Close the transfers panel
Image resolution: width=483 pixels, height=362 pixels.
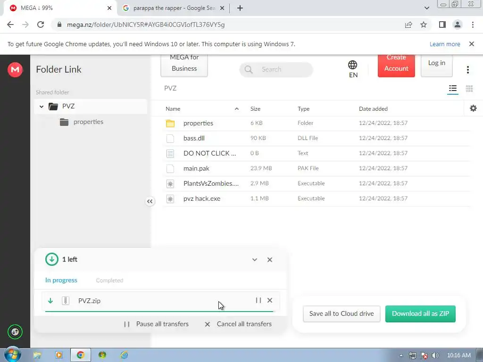pyautogui.click(x=269, y=260)
